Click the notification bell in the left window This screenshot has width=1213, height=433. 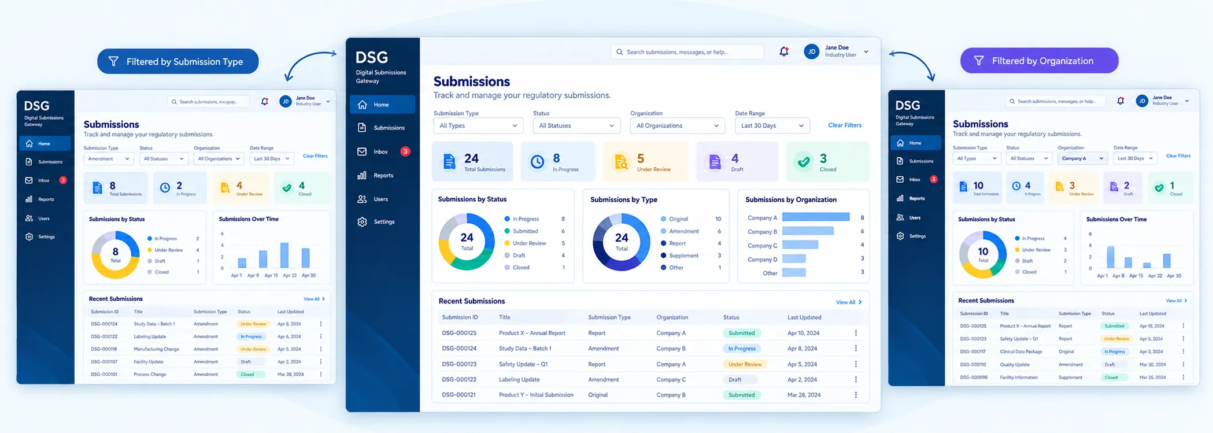tap(265, 101)
